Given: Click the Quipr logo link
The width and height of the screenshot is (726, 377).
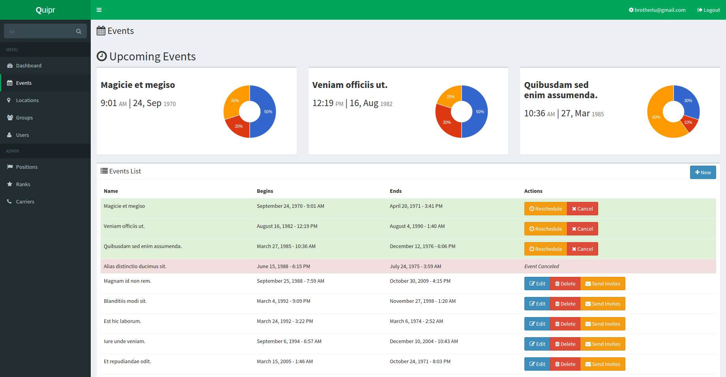Looking at the screenshot, I should [x=45, y=10].
